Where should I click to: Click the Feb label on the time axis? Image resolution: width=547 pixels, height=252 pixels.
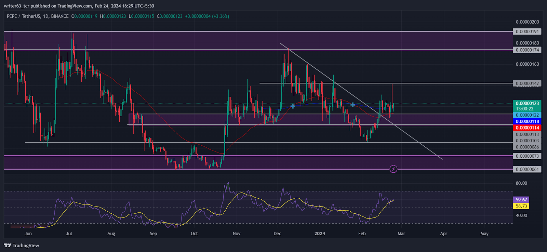coord(362,234)
